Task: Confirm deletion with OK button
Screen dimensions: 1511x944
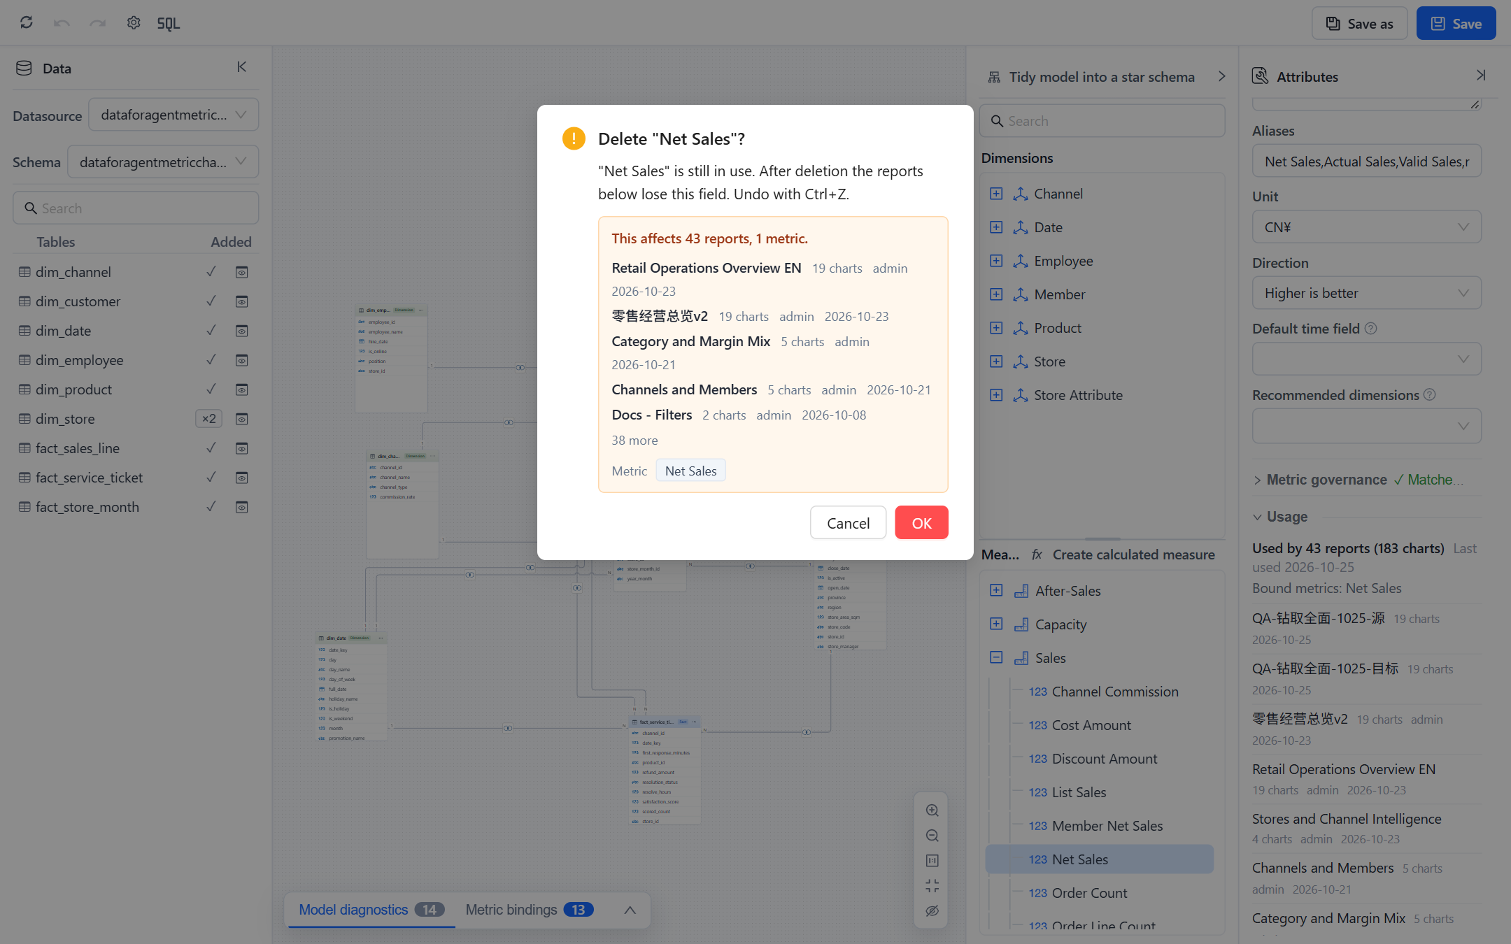Action: 921,523
